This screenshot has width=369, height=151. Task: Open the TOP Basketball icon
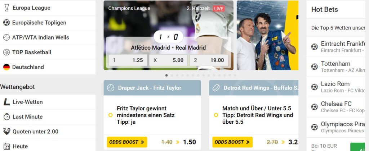(x=6, y=52)
